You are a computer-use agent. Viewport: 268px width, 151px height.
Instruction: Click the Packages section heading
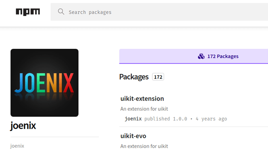point(134,77)
